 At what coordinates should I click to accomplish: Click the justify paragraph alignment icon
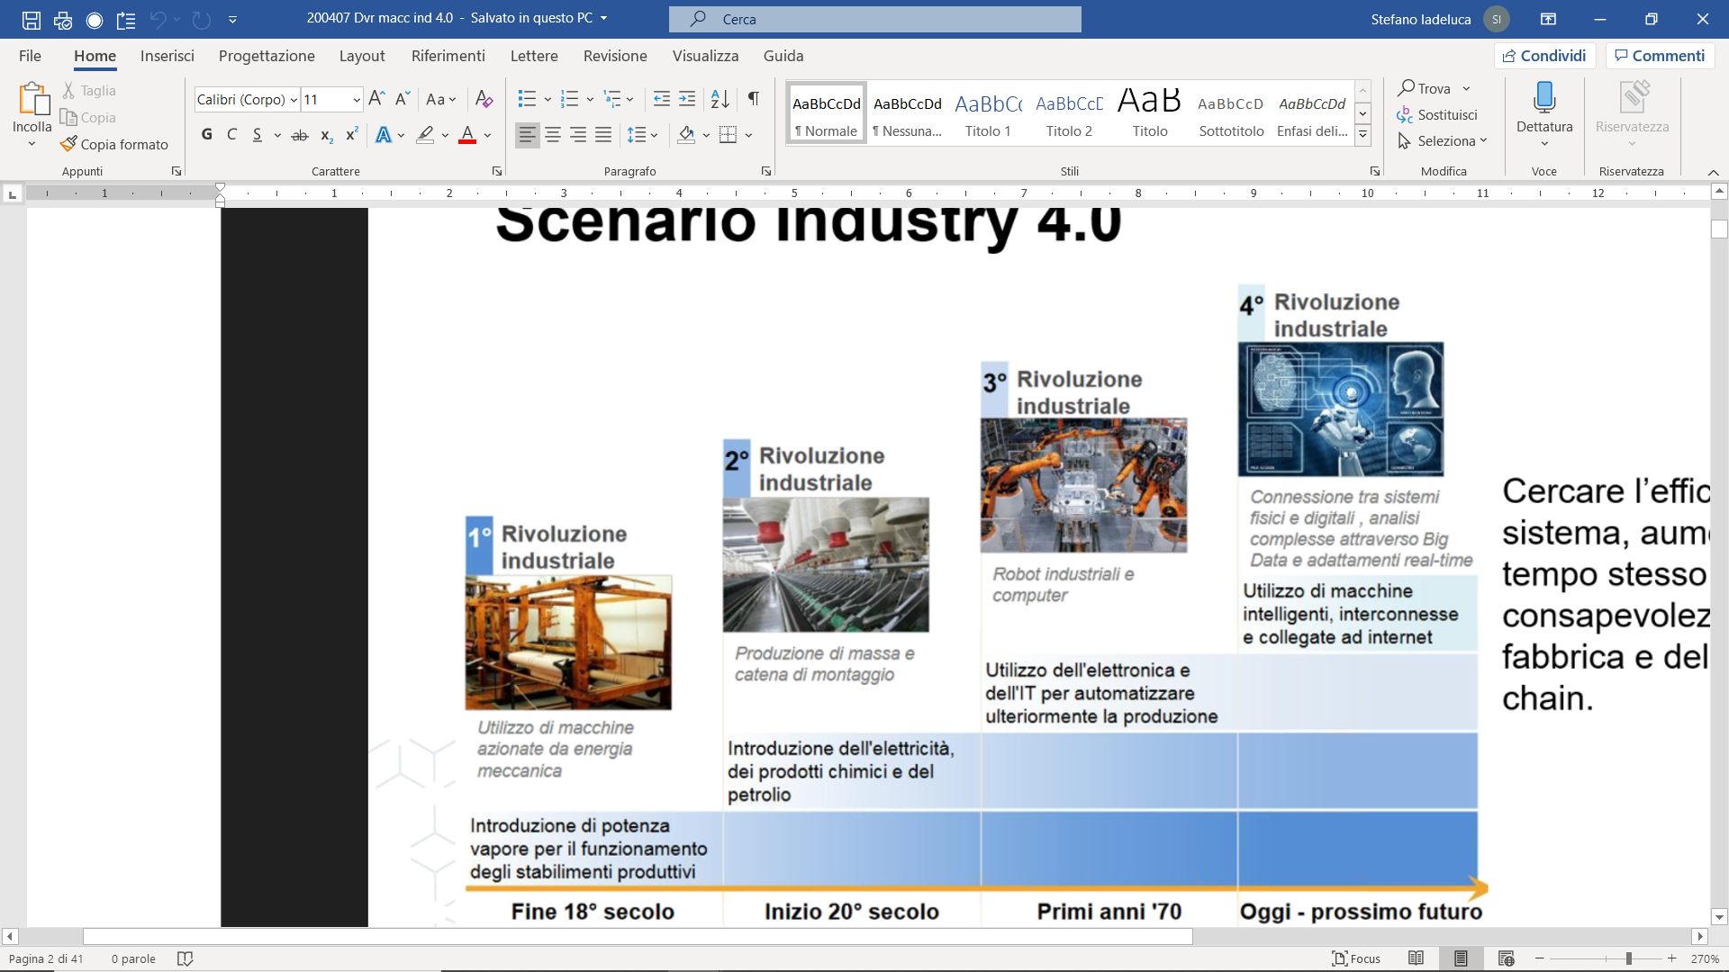603,135
